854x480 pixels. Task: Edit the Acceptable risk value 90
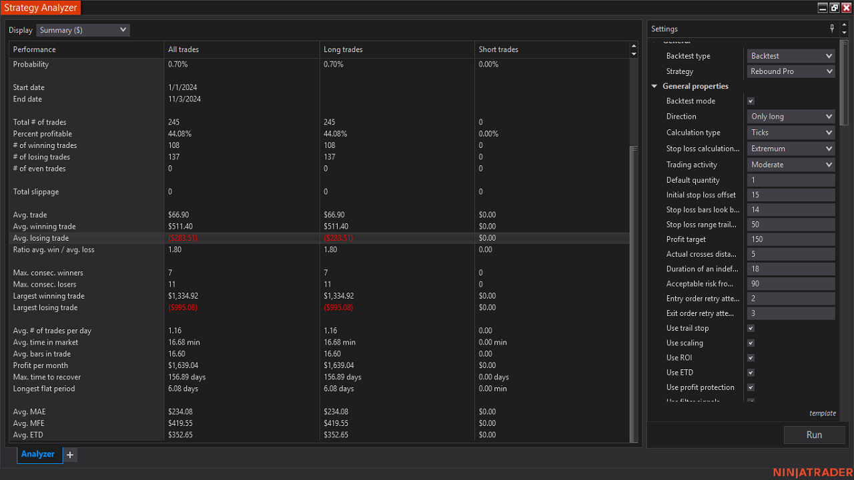pos(791,284)
